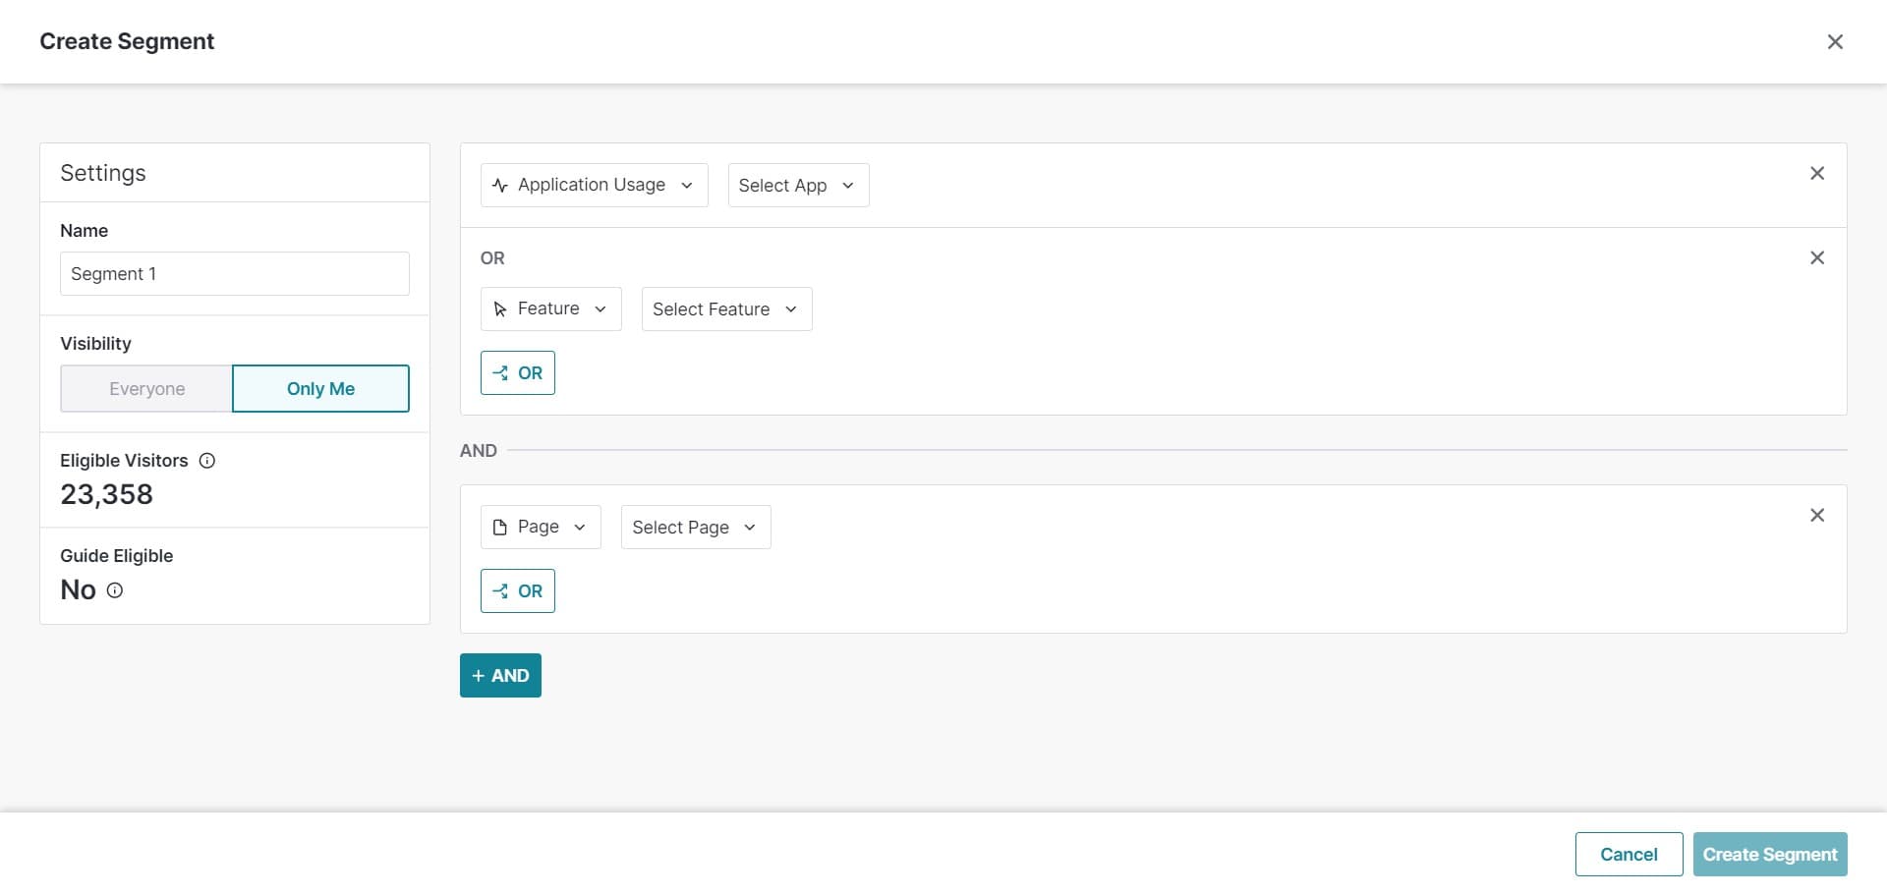Open the Select Feature dropdown
1887x896 pixels.
coord(726,308)
